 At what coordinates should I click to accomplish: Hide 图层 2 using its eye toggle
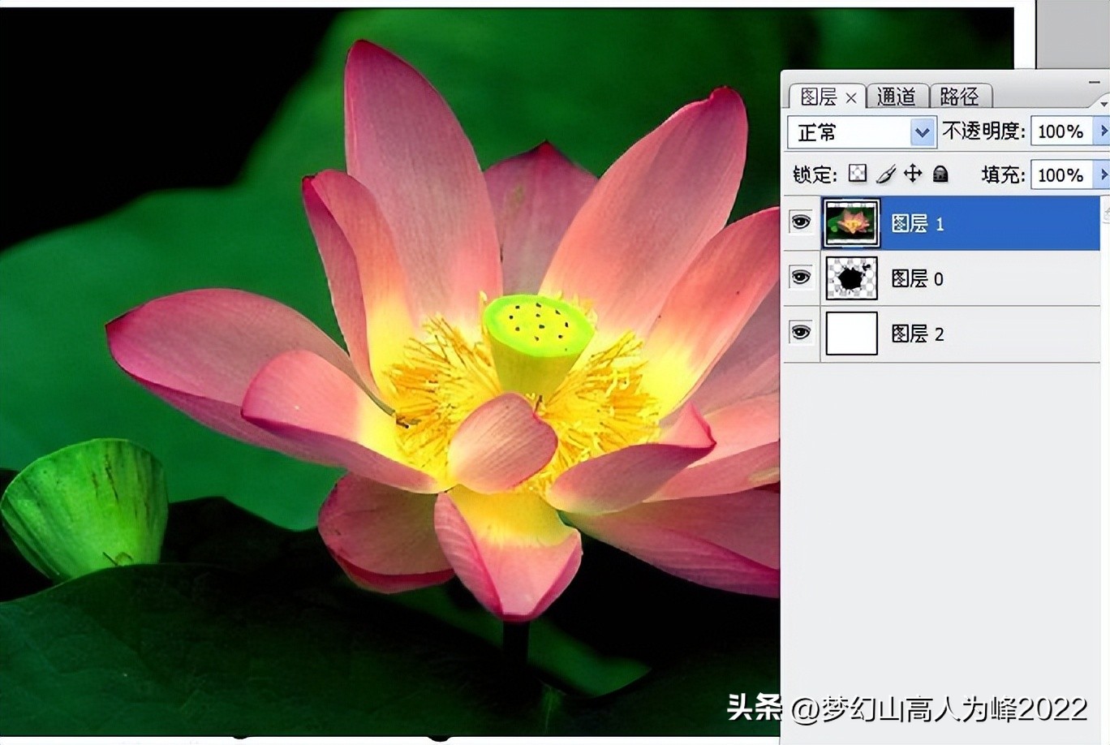[x=801, y=331]
